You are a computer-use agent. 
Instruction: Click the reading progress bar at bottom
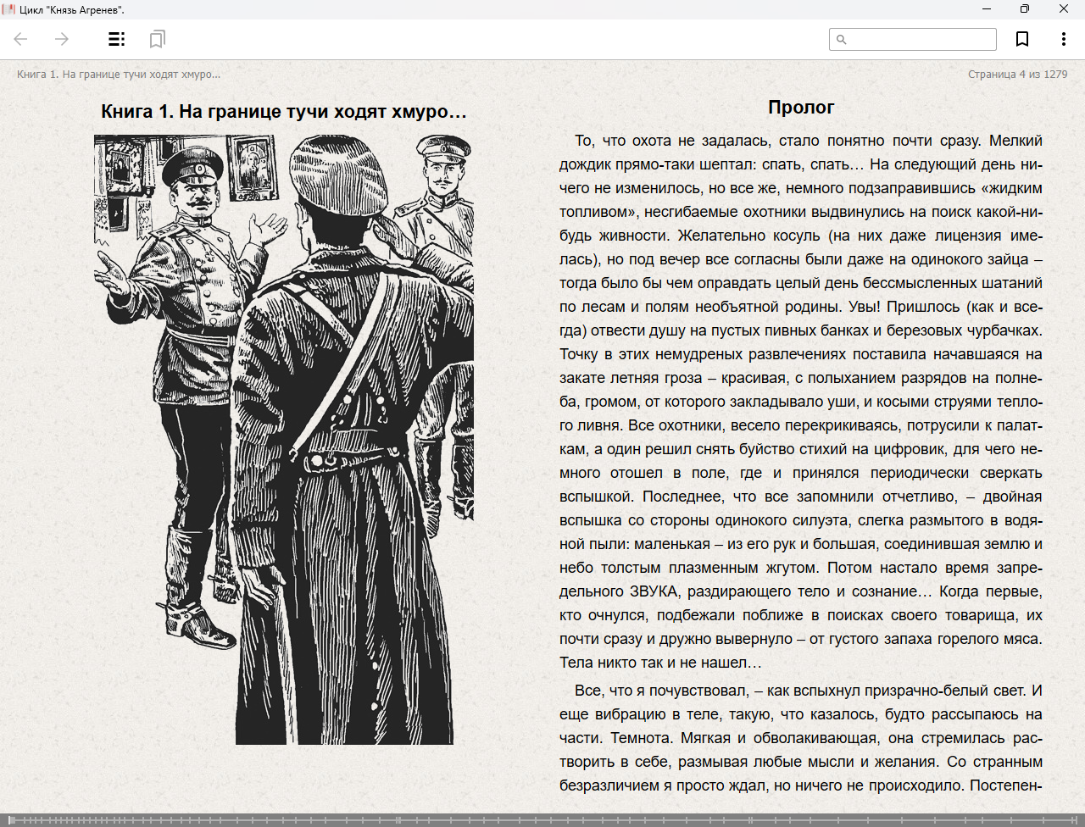pyautogui.click(x=542, y=819)
